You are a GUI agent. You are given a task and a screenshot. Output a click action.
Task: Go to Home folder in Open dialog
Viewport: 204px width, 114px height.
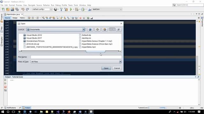98,29
